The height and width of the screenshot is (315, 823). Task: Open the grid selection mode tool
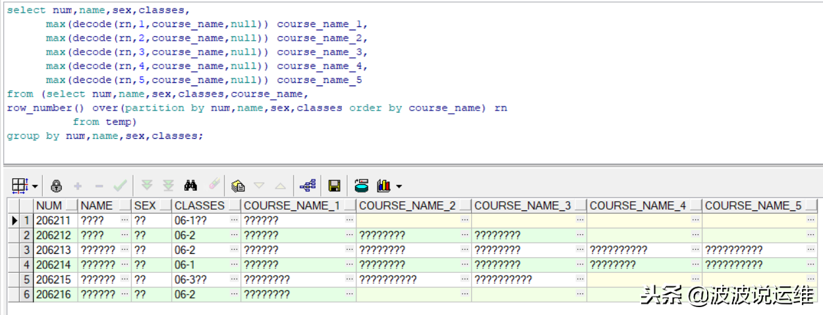click(20, 185)
